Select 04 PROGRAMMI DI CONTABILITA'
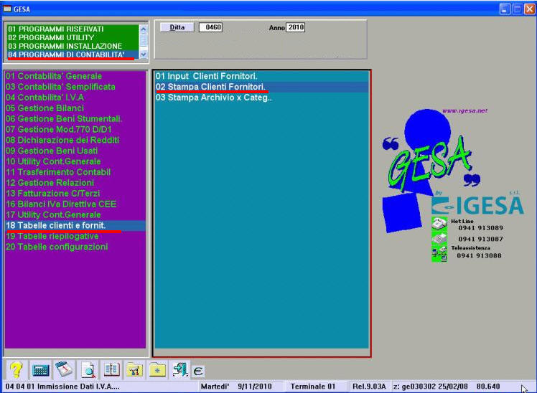Image resolution: width=537 pixels, height=393 pixels. [73, 55]
